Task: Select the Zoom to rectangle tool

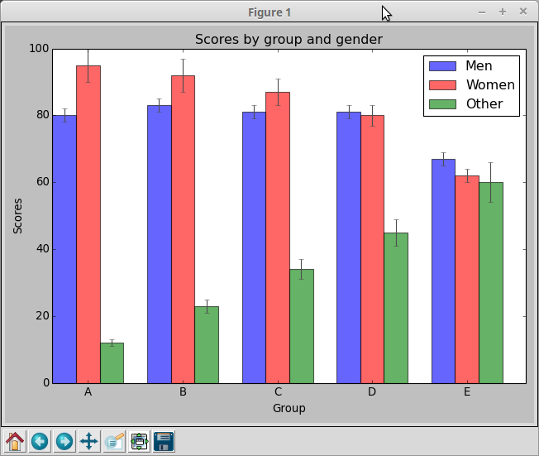Action: (114, 441)
